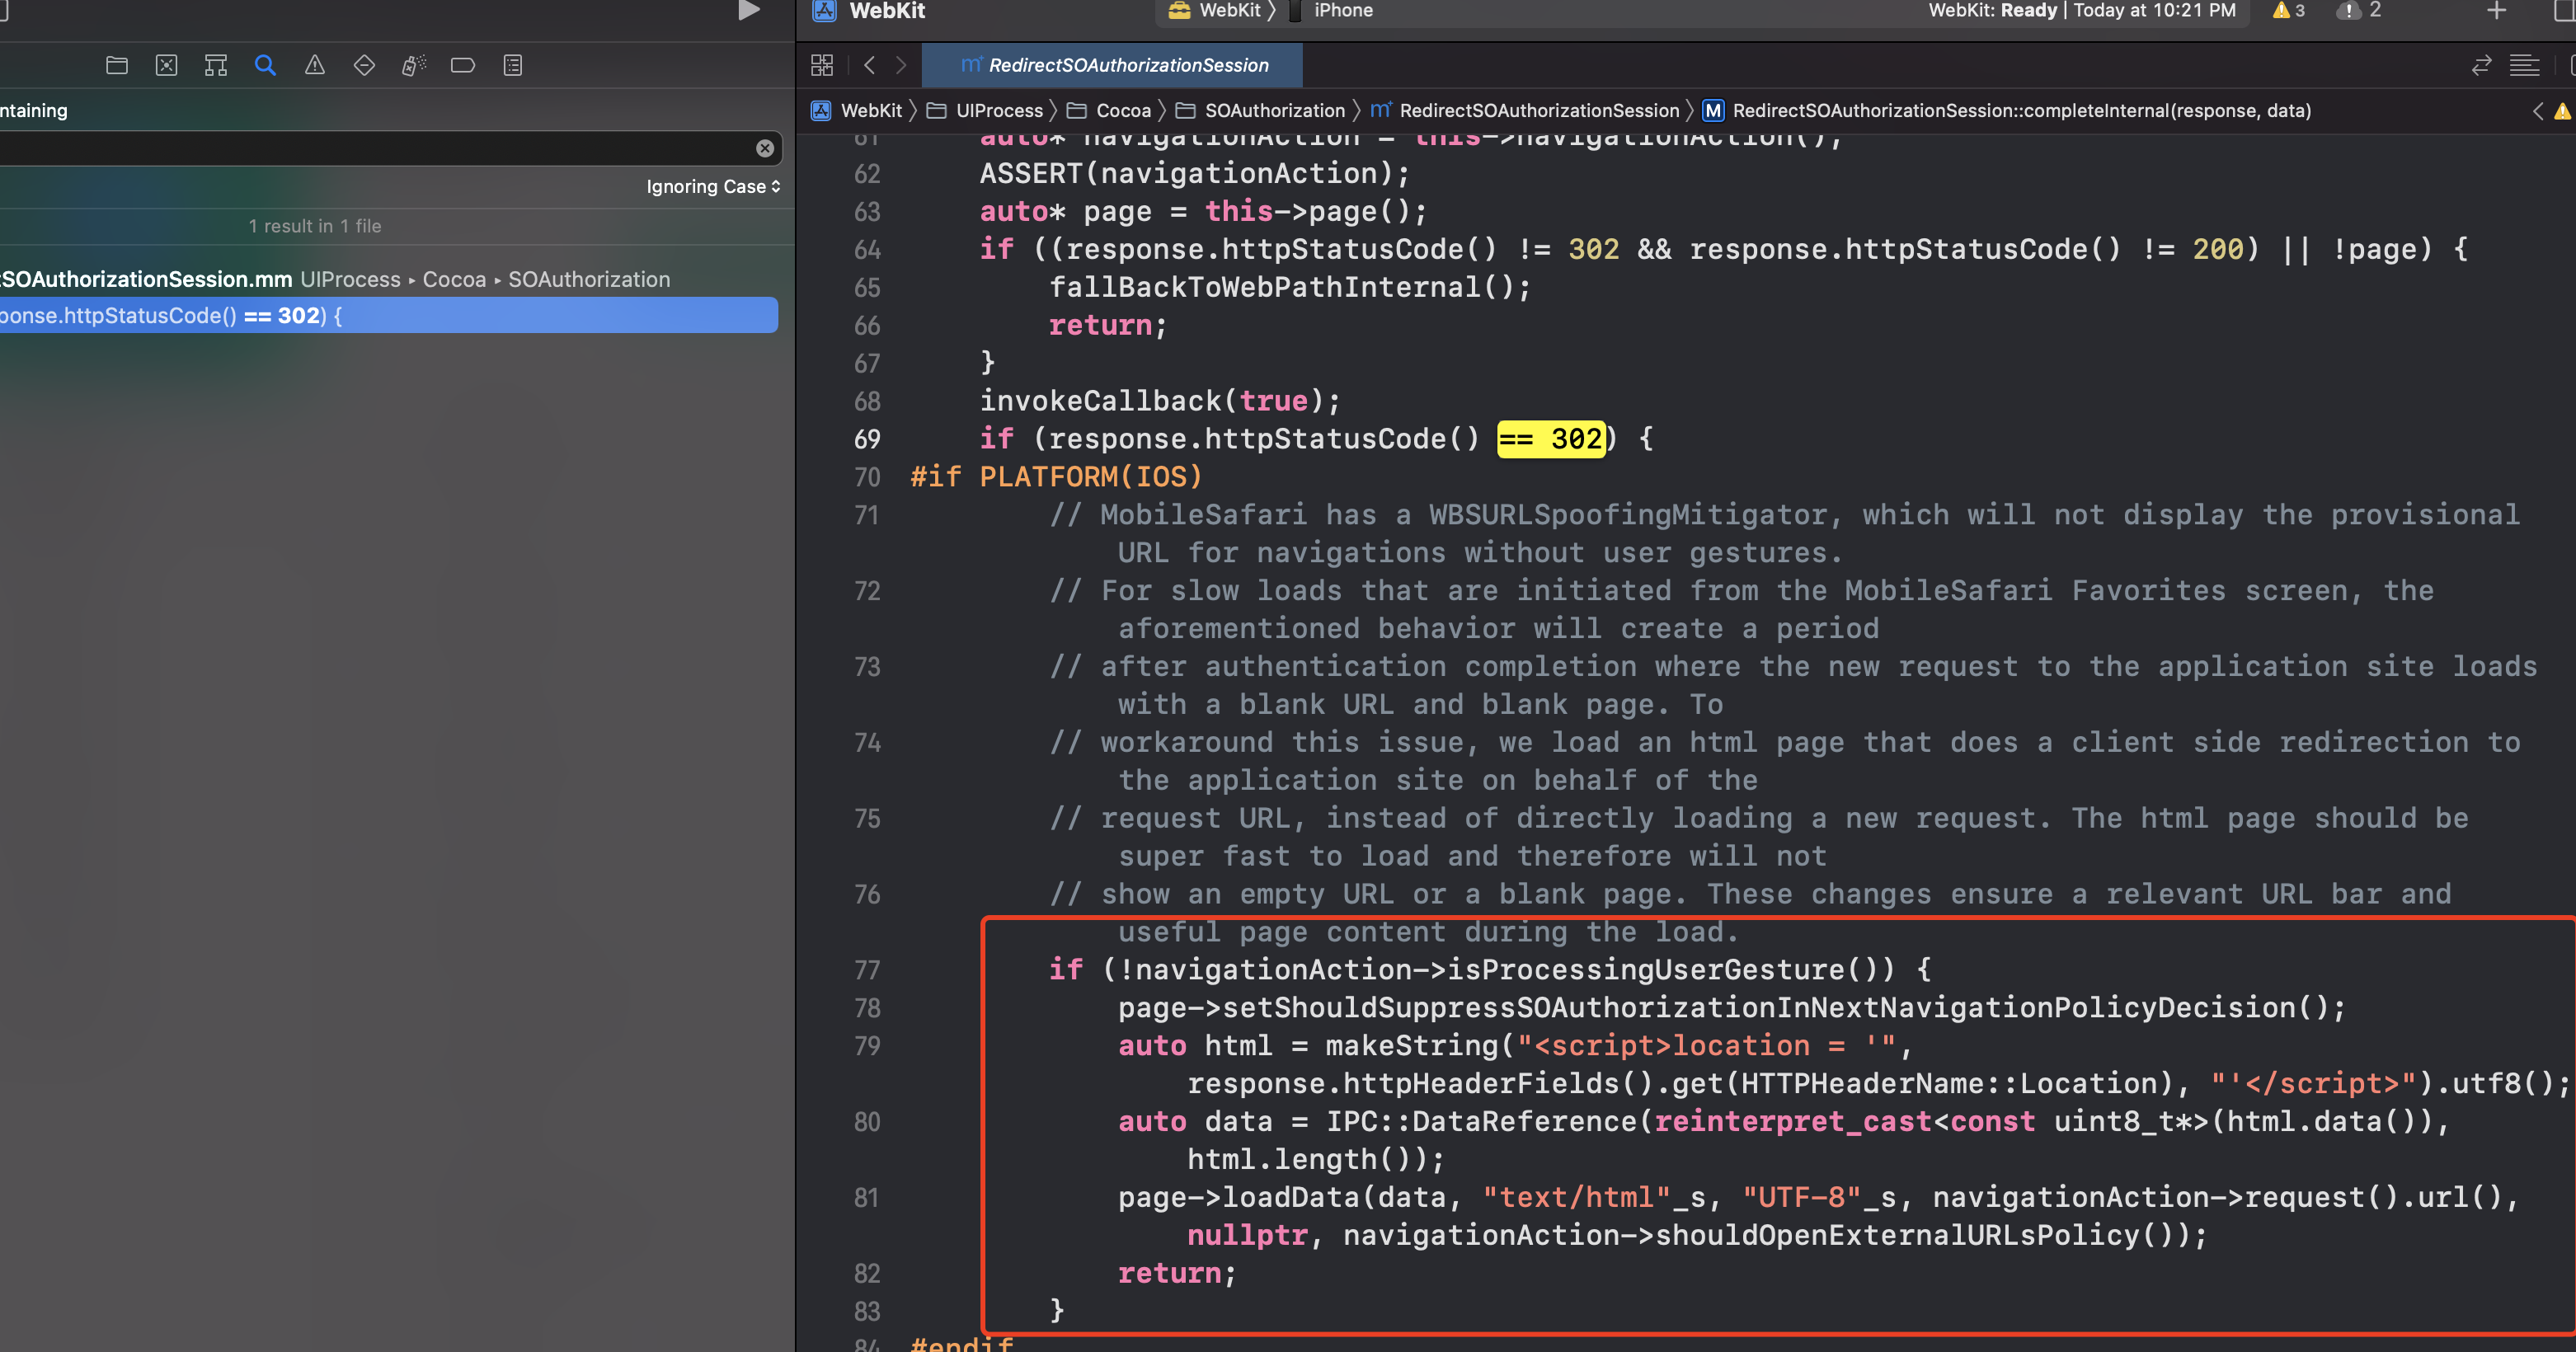Screen dimensions: 2576x1352
Task: Open the Breakpoint navigator icon
Action: 463,66
